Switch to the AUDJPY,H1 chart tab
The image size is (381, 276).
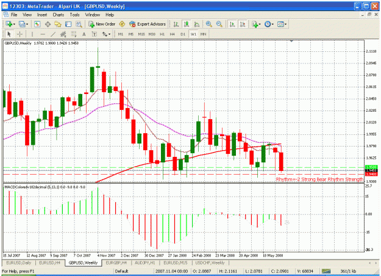tap(145, 263)
